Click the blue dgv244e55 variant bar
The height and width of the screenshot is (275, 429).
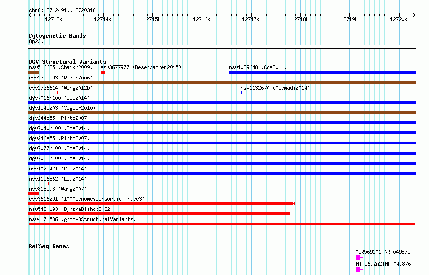(x=222, y=123)
